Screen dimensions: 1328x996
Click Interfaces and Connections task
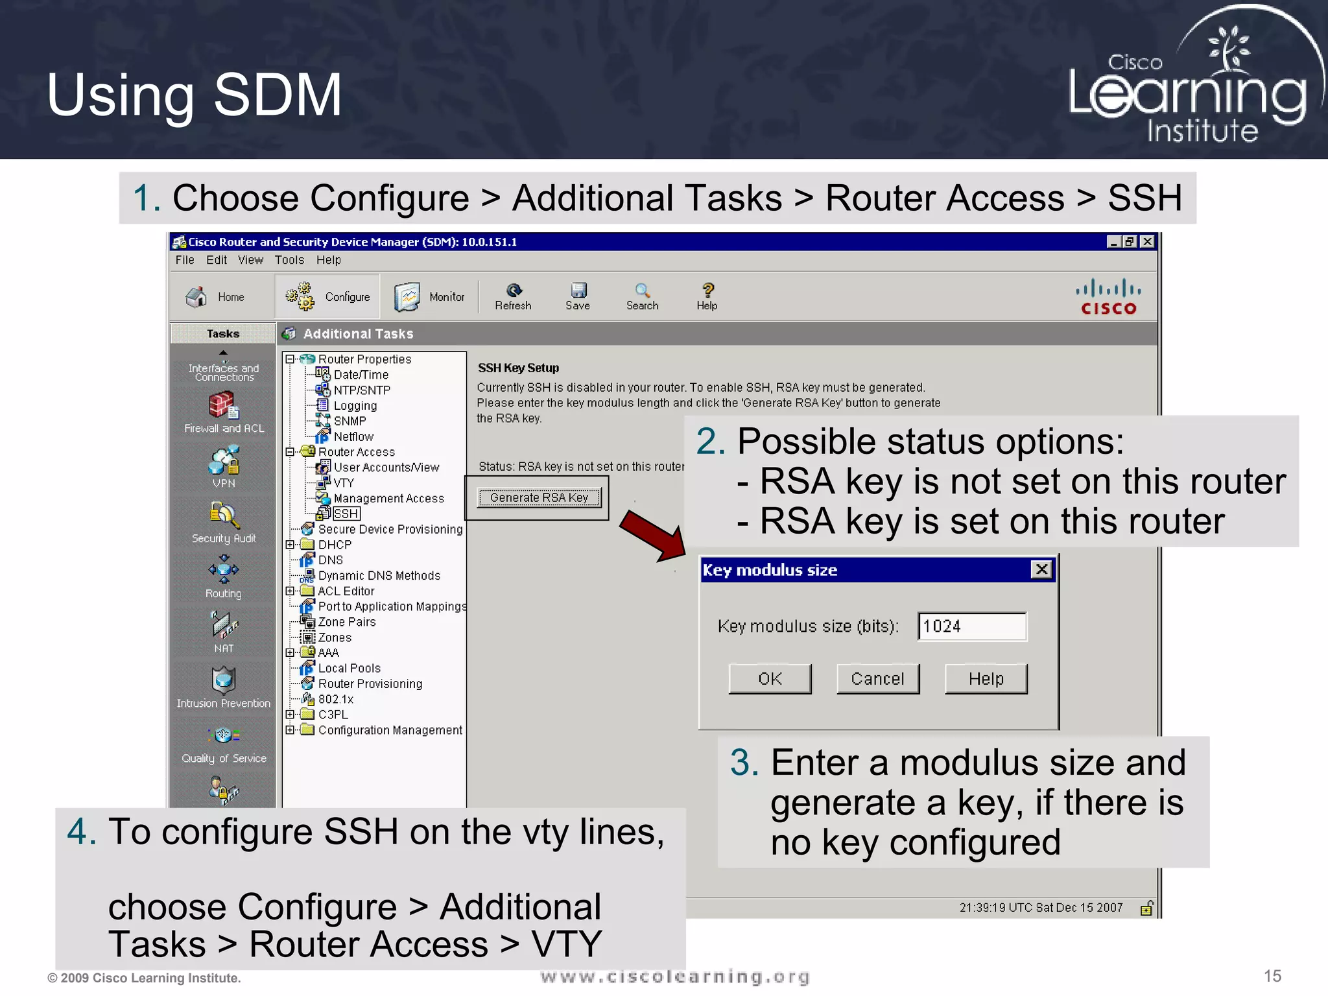tap(224, 372)
